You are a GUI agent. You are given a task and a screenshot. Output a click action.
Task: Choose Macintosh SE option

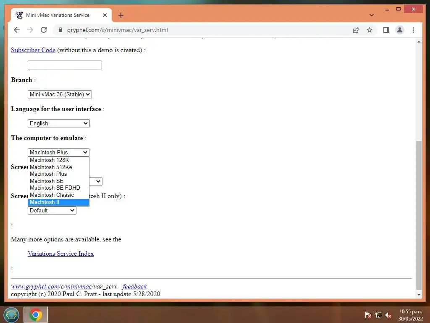(x=58, y=181)
